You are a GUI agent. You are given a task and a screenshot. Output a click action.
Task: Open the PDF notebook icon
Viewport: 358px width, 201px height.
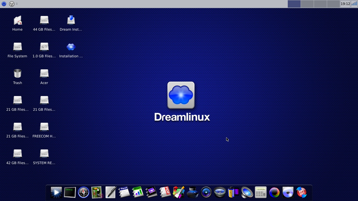(x=165, y=192)
